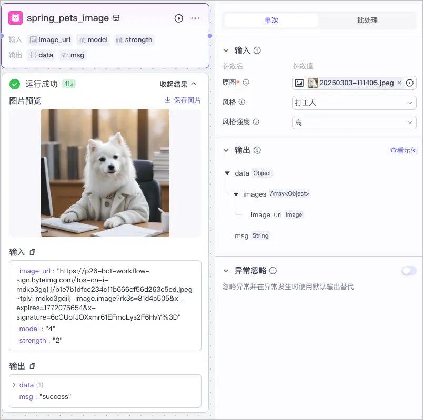Viewport: 423px width, 420px height.
Task: Run the spring_pets_image node with play icon
Action: [178, 18]
